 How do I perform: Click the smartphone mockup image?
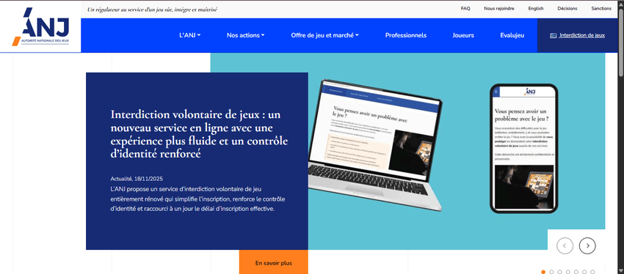click(523, 149)
